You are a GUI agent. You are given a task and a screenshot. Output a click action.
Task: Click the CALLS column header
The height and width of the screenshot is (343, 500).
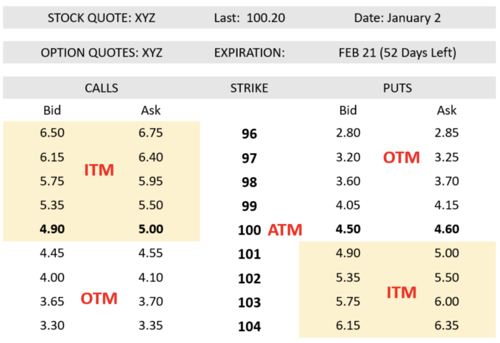tap(102, 88)
